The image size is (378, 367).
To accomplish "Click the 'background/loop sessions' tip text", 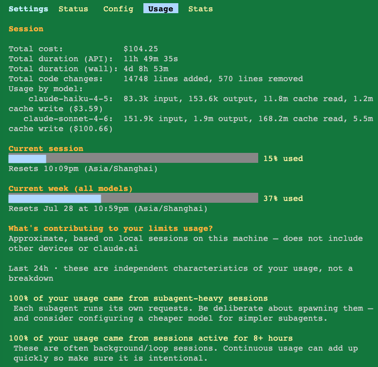I will [186, 353].
